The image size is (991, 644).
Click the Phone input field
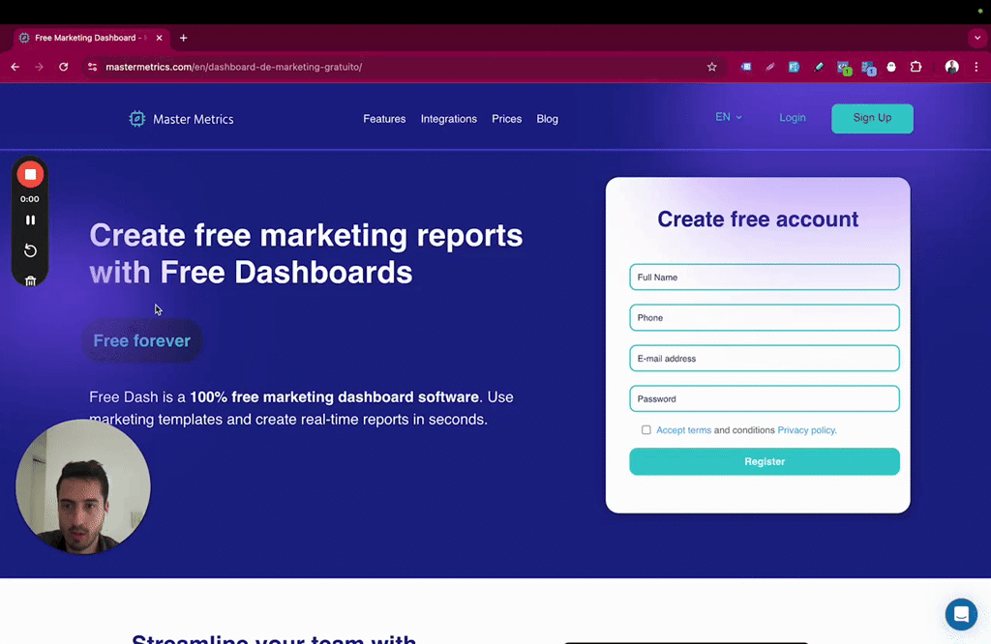pyautogui.click(x=764, y=317)
